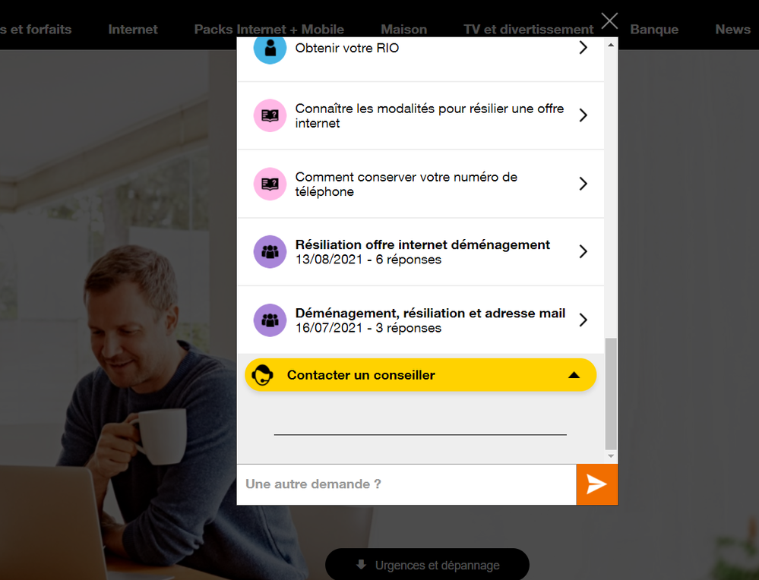Click the headset advisor icon in the yellow bar

click(262, 375)
